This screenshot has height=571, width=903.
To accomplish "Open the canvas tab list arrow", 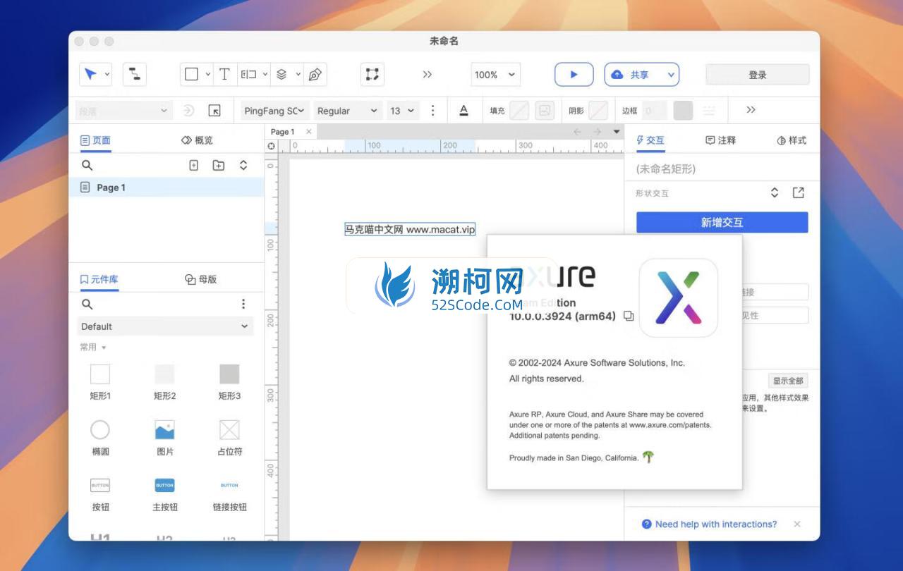I will tap(617, 132).
